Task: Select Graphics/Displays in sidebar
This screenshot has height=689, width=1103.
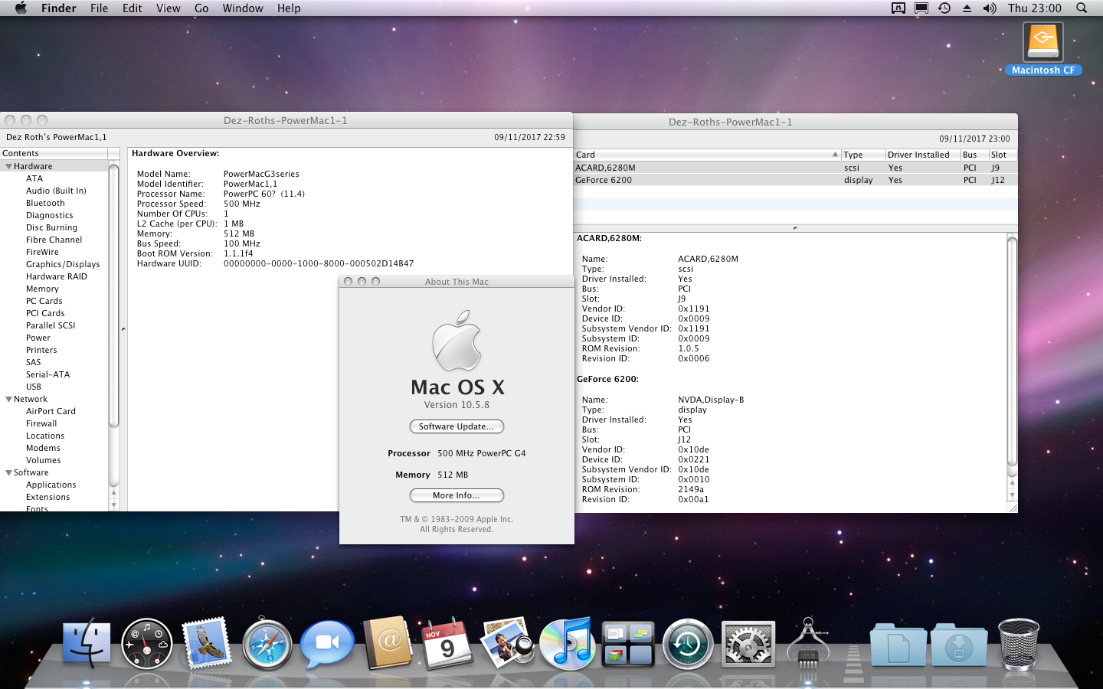Action: pyautogui.click(x=63, y=264)
